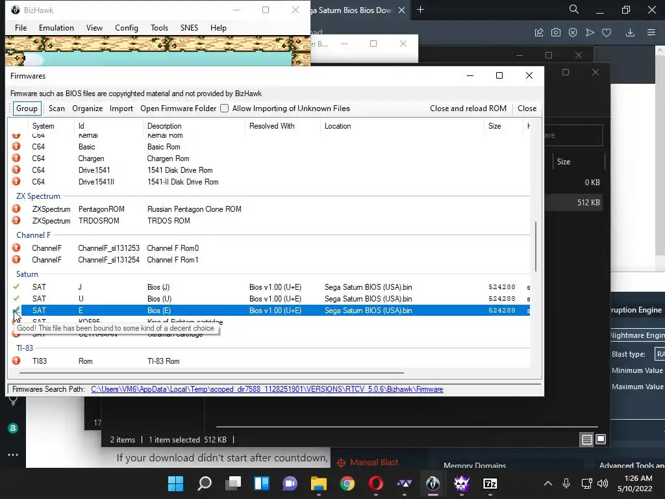Click Import in the Firmwares toolbar

click(121, 109)
